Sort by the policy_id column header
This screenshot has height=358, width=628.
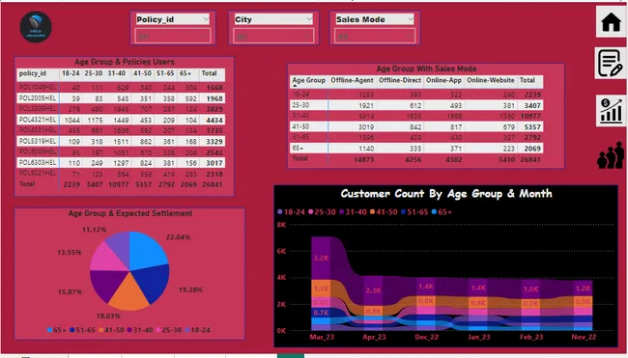33,73
